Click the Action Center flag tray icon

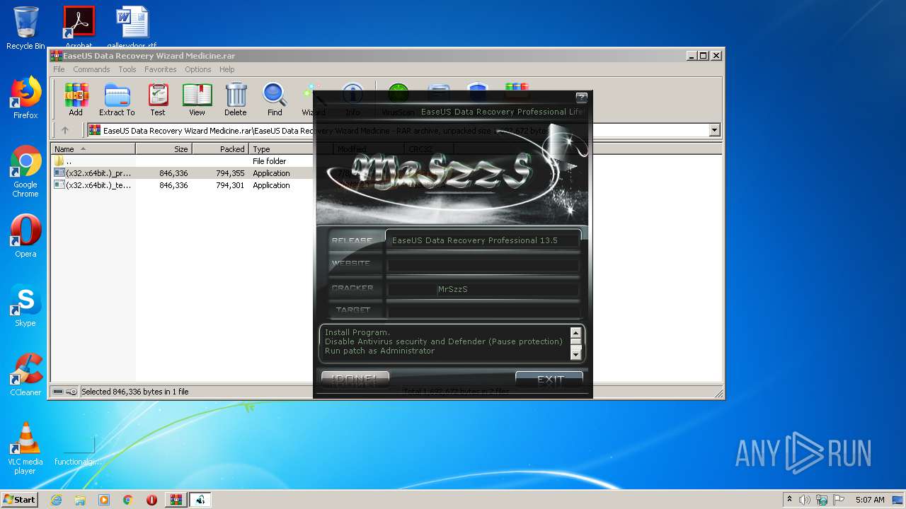pos(838,500)
